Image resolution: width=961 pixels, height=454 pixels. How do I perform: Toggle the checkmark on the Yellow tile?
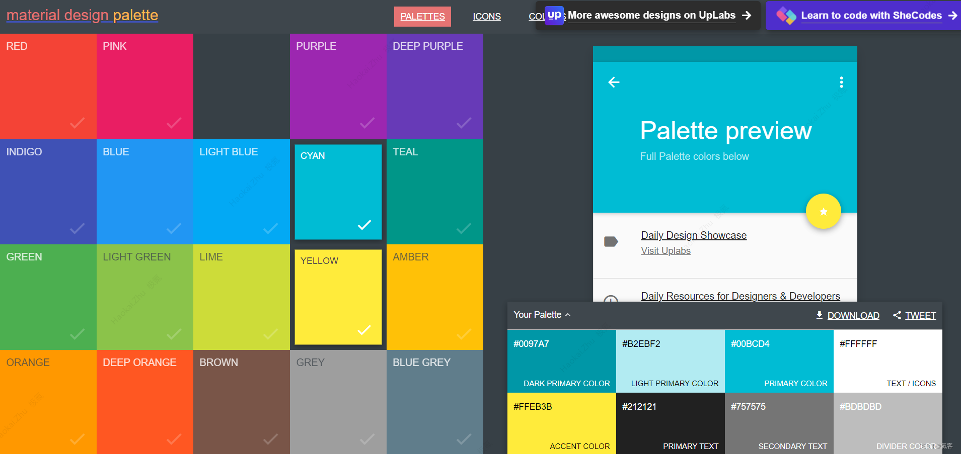tap(364, 330)
